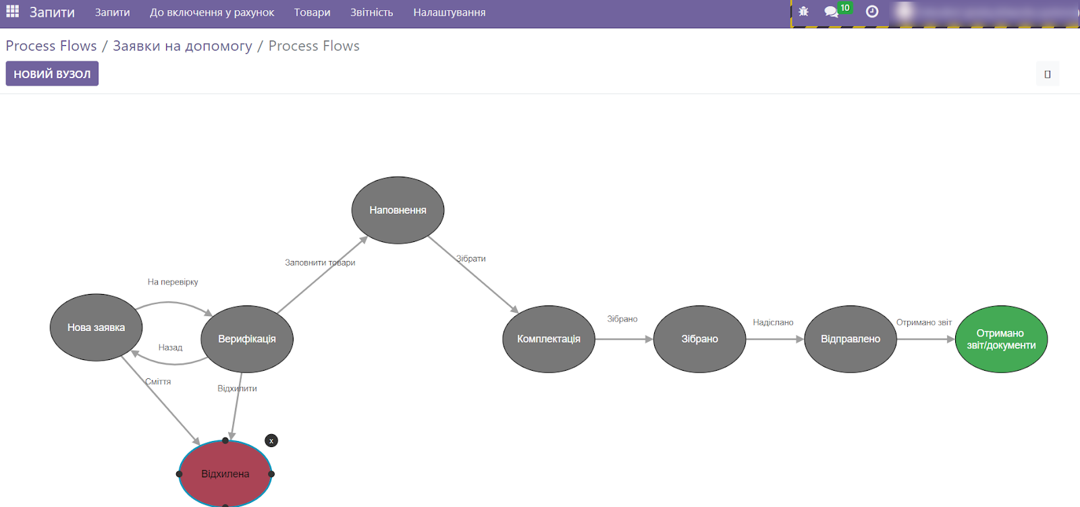This screenshot has height=507, width=1080.
Task: Open the Запити menu item
Action: point(112,12)
